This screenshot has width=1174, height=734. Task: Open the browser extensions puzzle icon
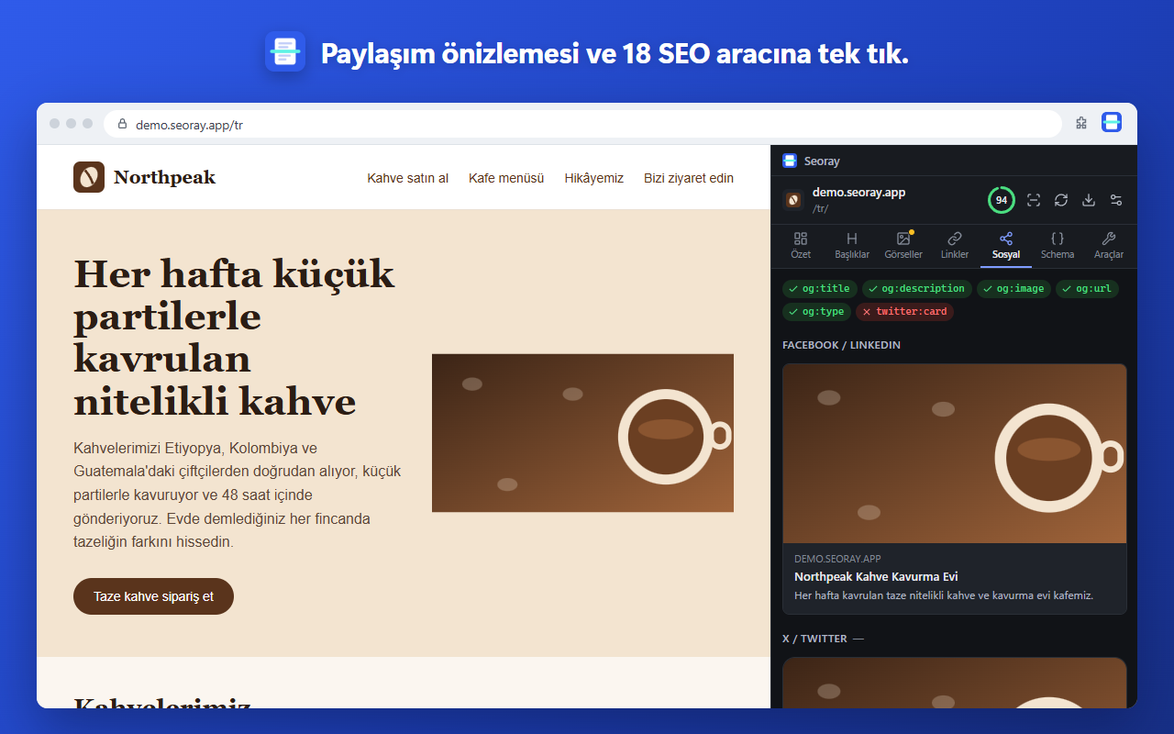pyautogui.click(x=1081, y=123)
